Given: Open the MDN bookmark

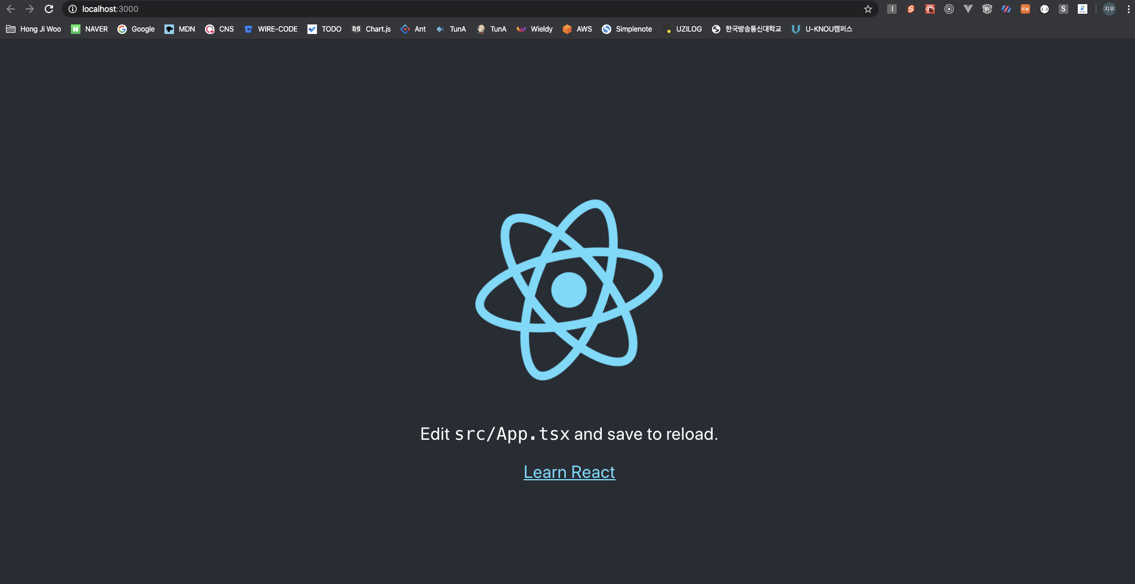Looking at the screenshot, I should (180, 29).
